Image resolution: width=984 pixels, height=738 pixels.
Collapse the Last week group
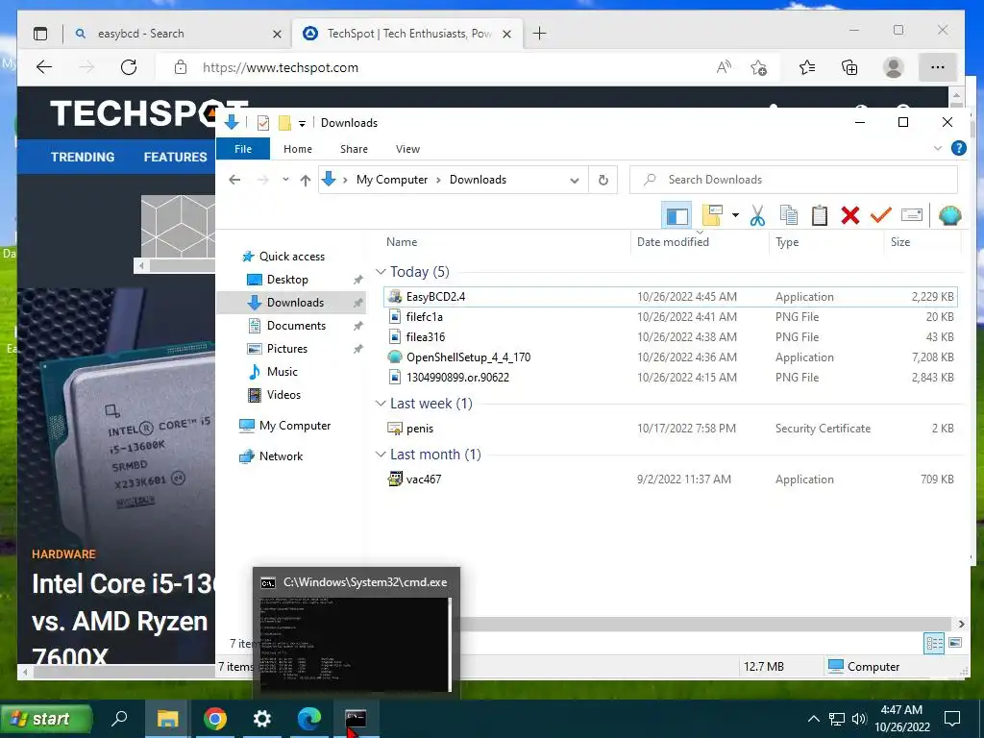[381, 404]
